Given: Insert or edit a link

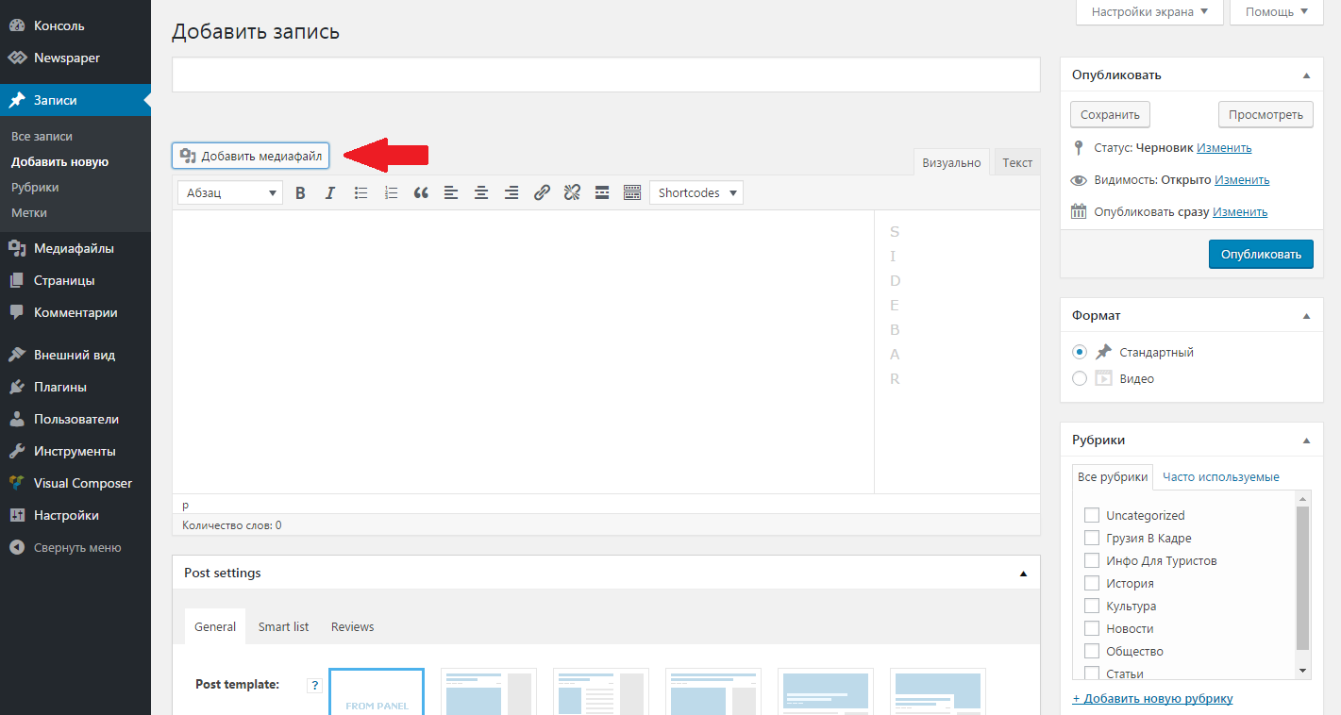Looking at the screenshot, I should pyautogui.click(x=542, y=192).
